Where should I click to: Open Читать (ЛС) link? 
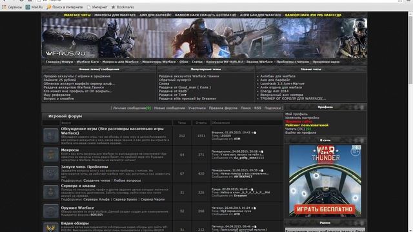coord(295,129)
